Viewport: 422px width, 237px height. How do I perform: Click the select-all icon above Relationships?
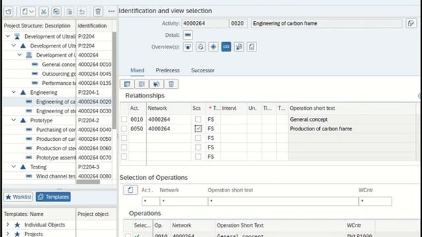coord(127,84)
